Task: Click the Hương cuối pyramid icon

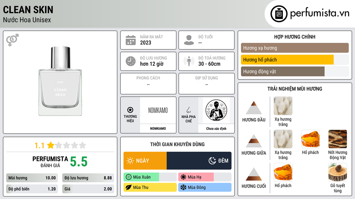Action: tap(254, 174)
